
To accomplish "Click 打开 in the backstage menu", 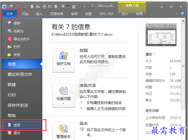I will point(14,47).
